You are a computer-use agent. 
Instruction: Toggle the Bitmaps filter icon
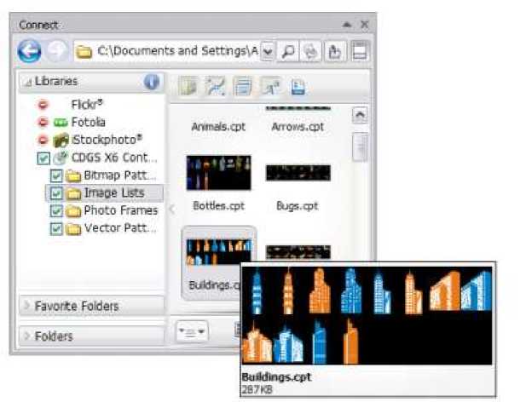(243, 87)
